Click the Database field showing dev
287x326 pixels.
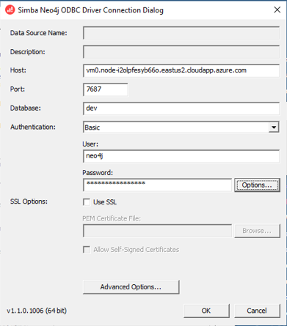click(x=181, y=108)
